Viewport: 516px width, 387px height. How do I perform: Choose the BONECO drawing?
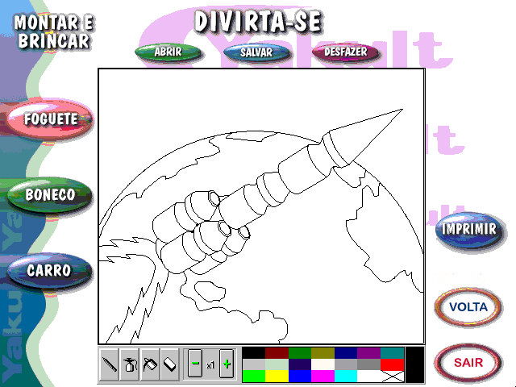point(50,195)
